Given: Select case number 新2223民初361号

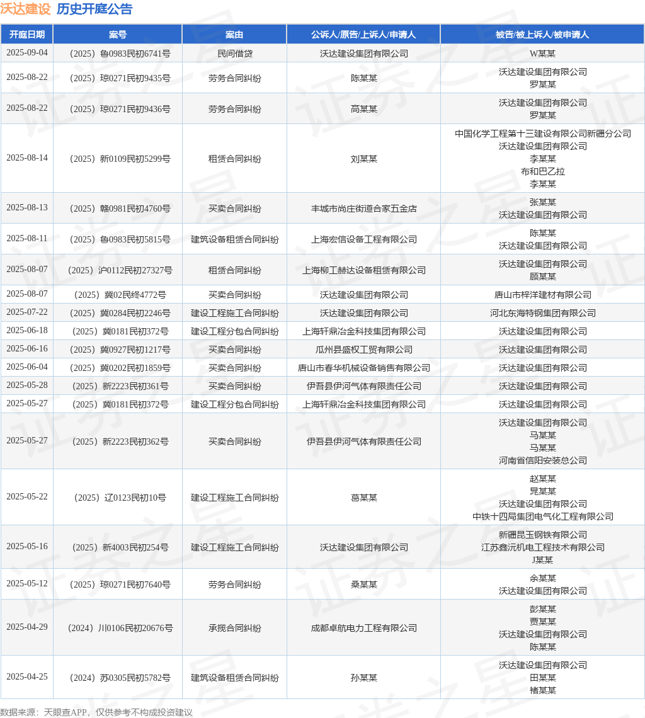Looking at the screenshot, I should tap(120, 387).
